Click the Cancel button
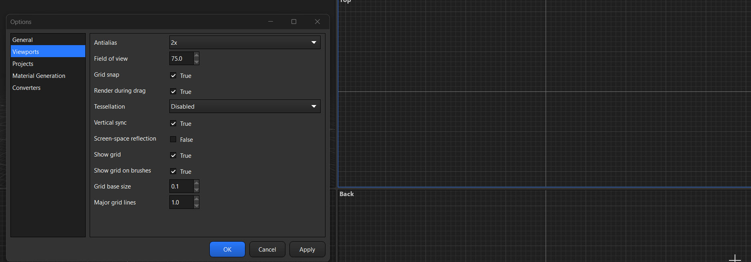 (x=267, y=249)
